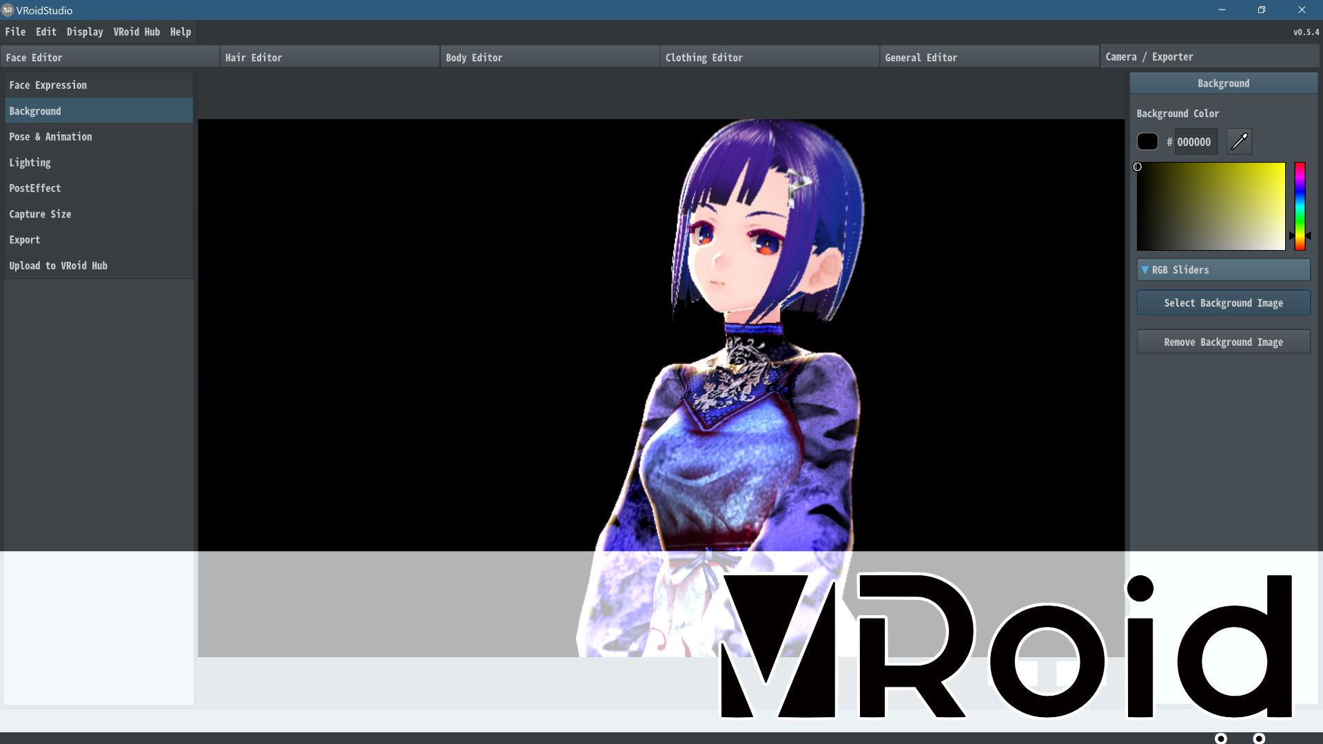Click the VRoidStudio File menu
The width and height of the screenshot is (1323, 744).
tap(14, 32)
